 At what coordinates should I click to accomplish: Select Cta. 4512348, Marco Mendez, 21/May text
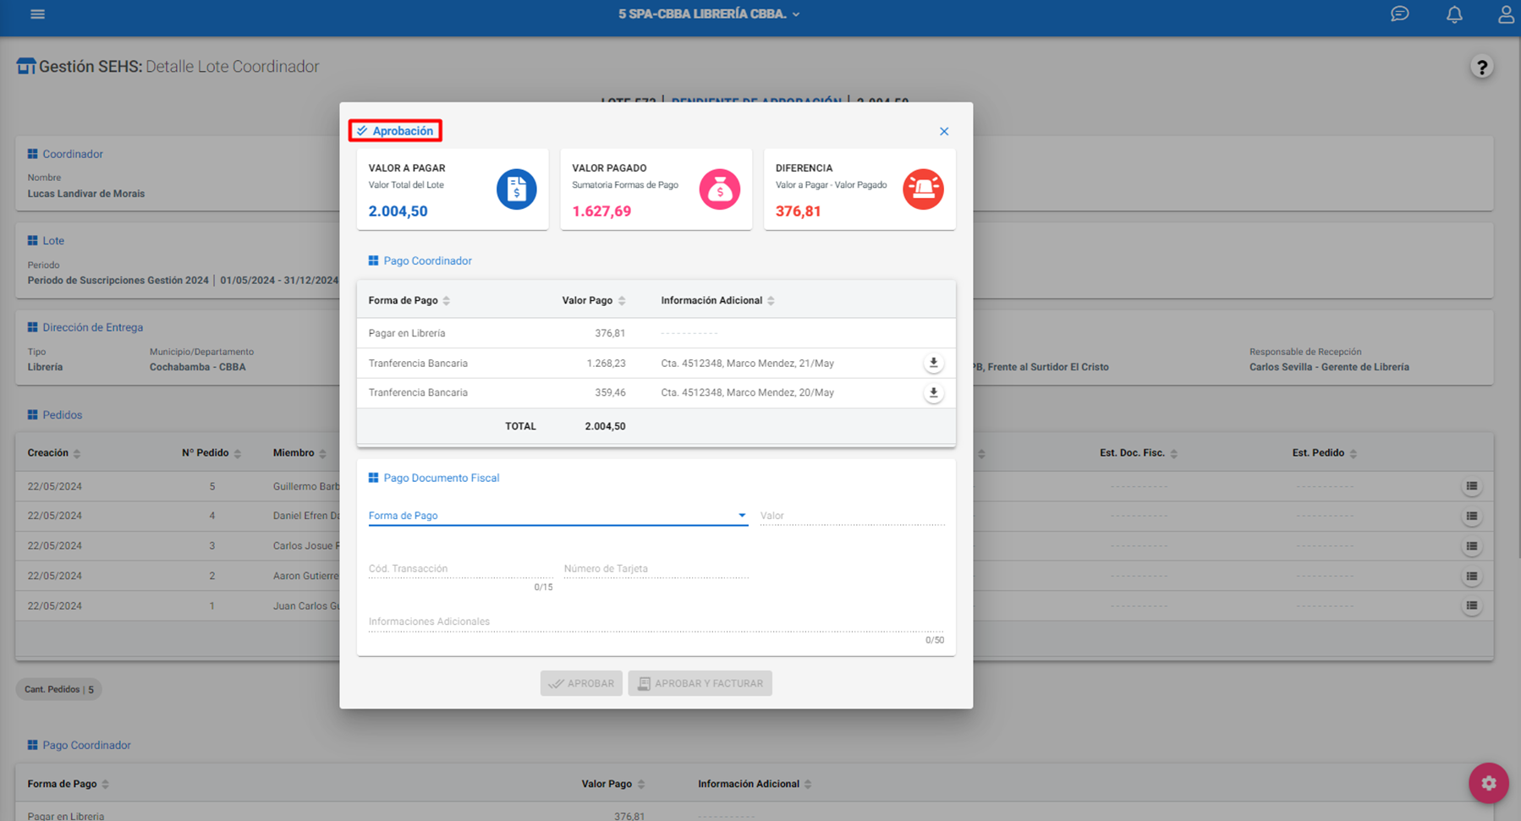tap(747, 364)
